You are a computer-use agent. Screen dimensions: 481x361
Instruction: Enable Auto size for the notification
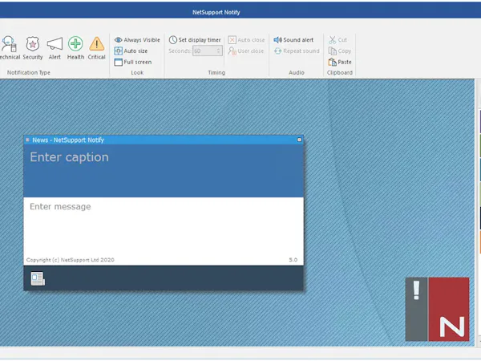[131, 51]
